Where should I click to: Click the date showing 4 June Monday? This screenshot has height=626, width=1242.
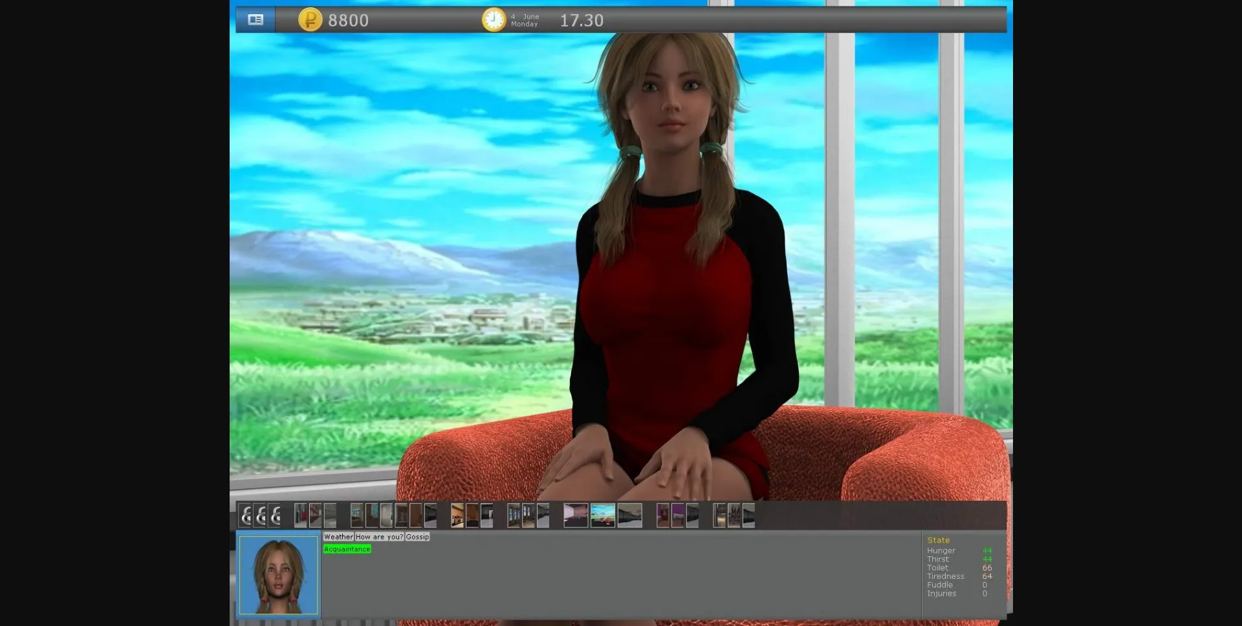coord(524,19)
